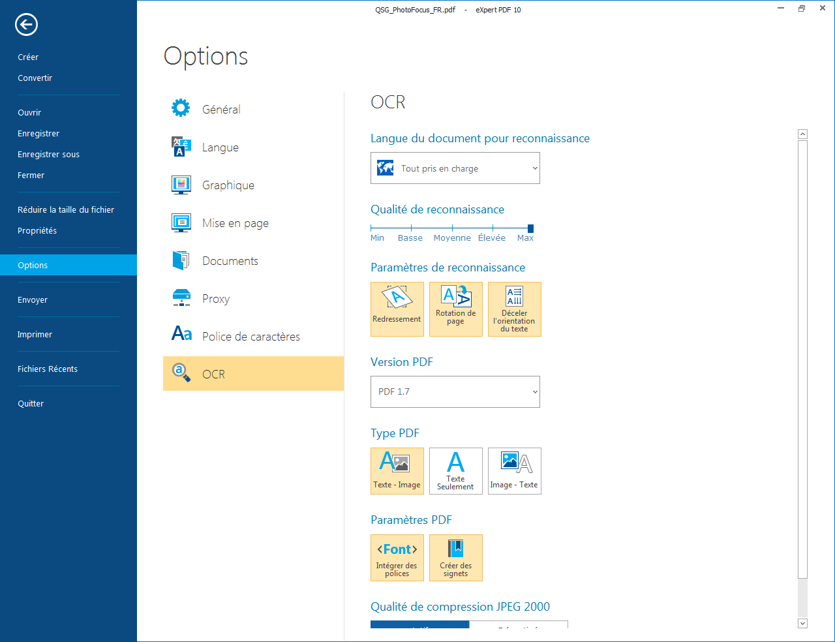The image size is (835, 642).
Task: Toggle the Redressement recognition setting
Action: pos(397,309)
